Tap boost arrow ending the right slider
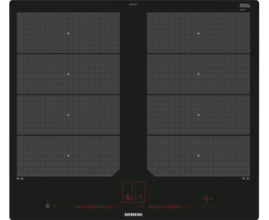The height and width of the screenshot is (220, 269). tap(191, 207)
